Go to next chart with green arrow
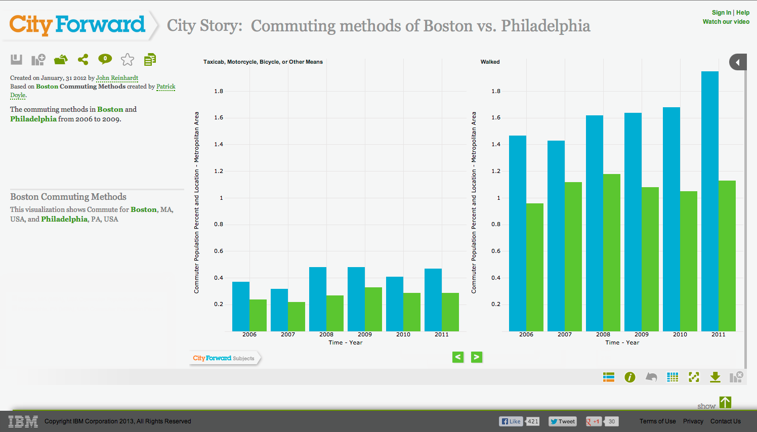 477,357
